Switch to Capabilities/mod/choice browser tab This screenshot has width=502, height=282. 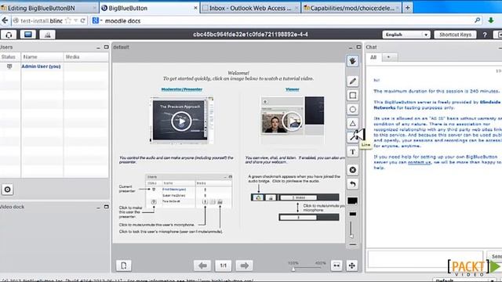351,8
